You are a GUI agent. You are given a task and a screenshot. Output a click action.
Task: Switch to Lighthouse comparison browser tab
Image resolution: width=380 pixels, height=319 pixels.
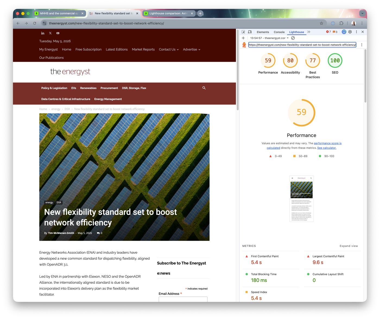pyautogui.click(x=169, y=13)
